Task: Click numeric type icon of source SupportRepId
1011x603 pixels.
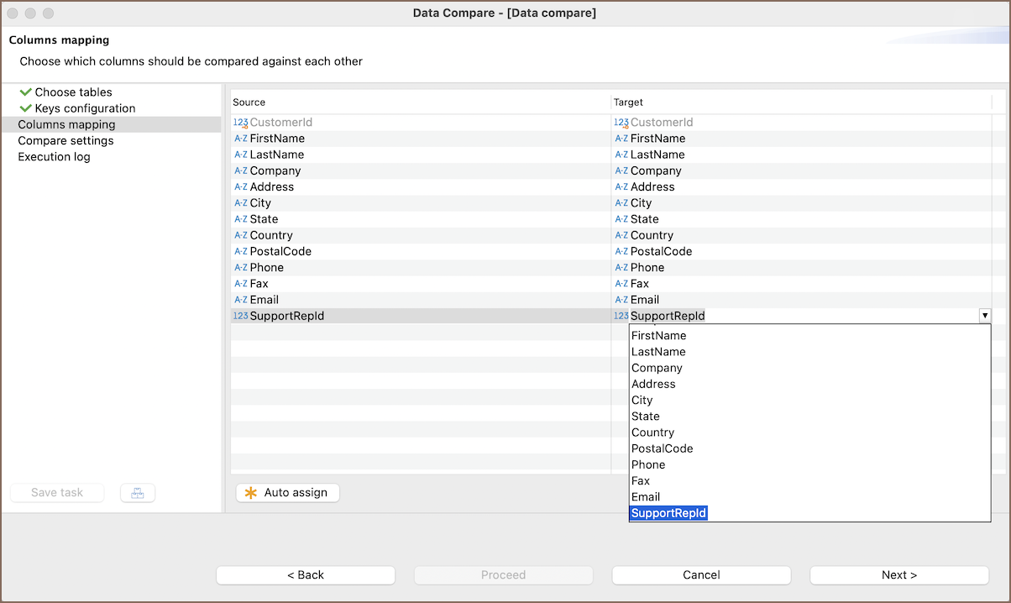Action: pyautogui.click(x=240, y=316)
